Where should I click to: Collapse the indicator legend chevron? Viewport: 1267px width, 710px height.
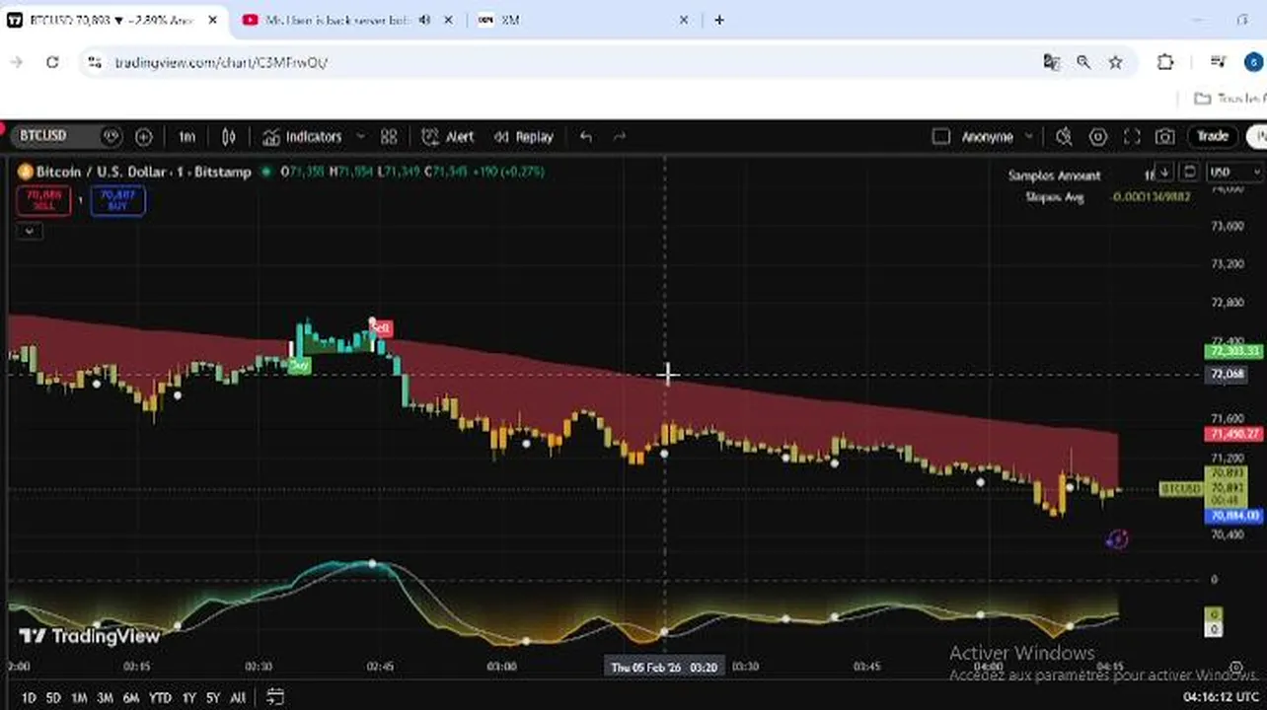tap(30, 231)
